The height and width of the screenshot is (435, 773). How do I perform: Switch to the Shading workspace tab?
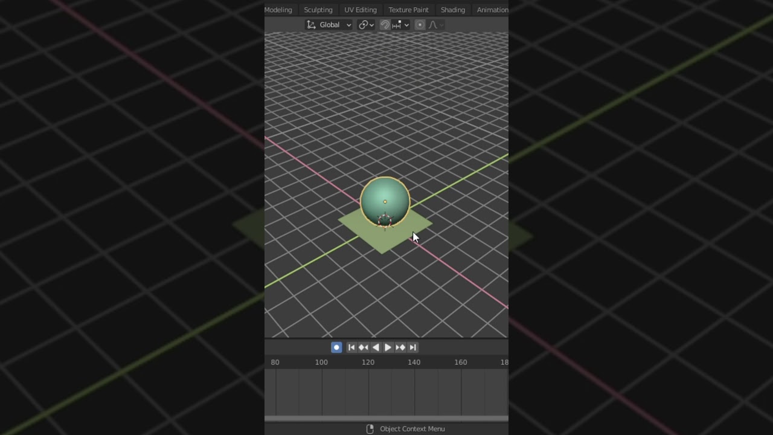click(453, 10)
